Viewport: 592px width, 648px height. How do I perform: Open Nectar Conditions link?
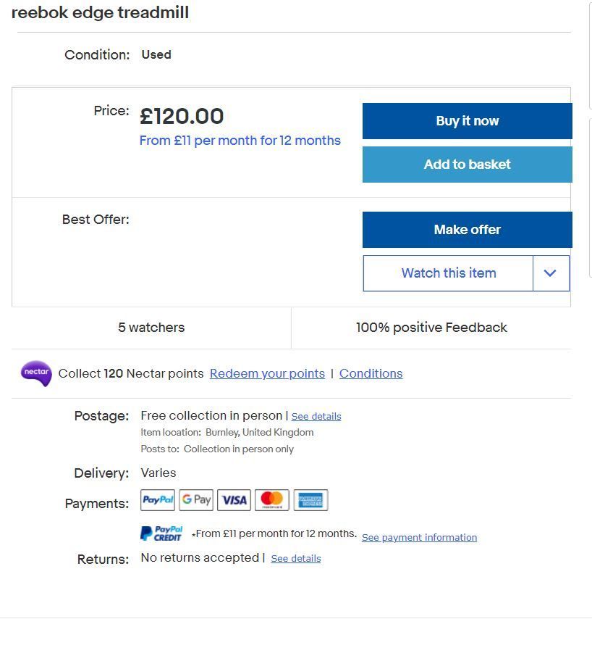click(371, 373)
